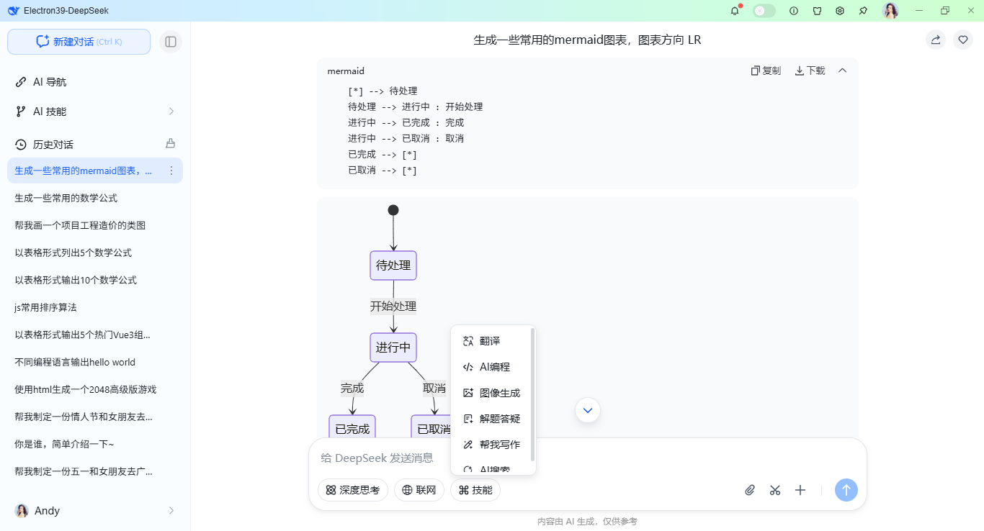Click the pin-window icon in title bar
The width and height of the screenshot is (984, 531).
(x=863, y=11)
